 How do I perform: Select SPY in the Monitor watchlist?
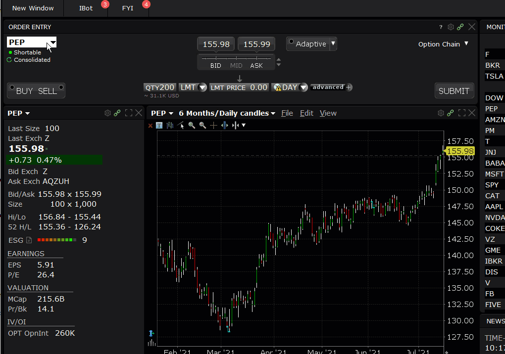495,185
